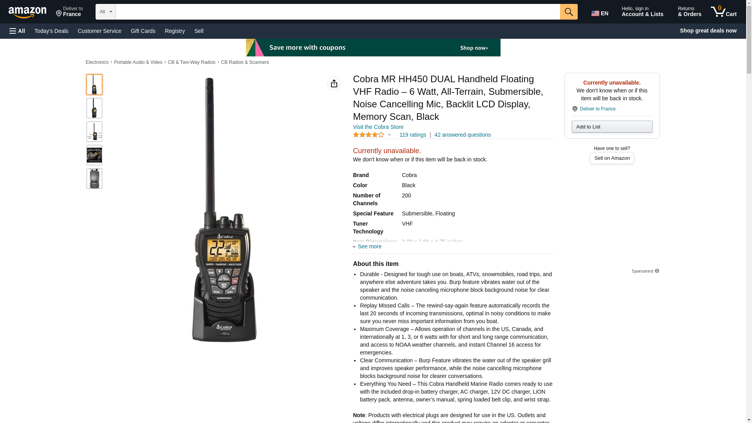The height and width of the screenshot is (423, 752).
Task: Click the Add to List button
Action: point(612,127)
